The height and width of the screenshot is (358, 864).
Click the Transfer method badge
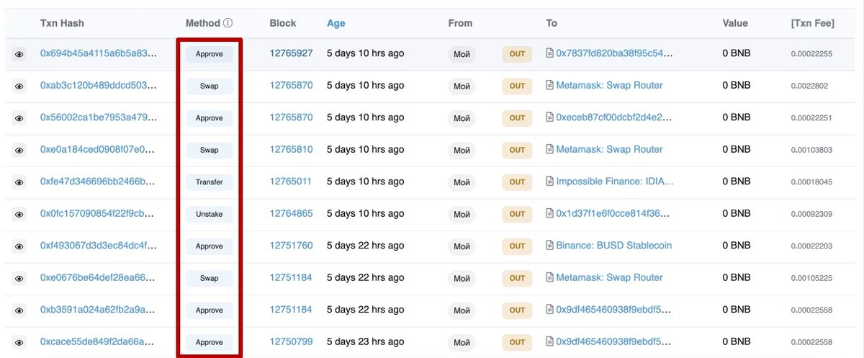coord(209,182)
